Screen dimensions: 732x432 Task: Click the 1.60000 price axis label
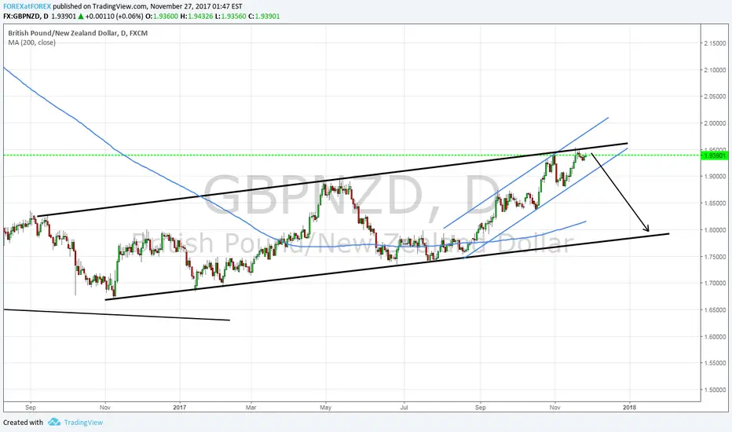point(715,337)
